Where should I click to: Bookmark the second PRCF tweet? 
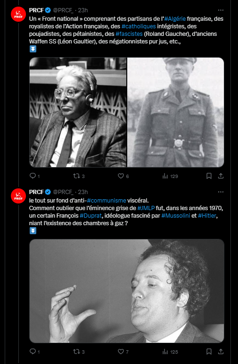pyautogui.click(x=209, y=351)
